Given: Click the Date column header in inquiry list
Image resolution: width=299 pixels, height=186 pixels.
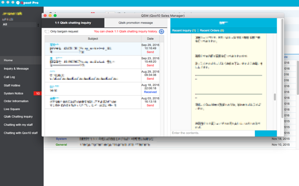Looking at the screenshot, I should [150, 39].
